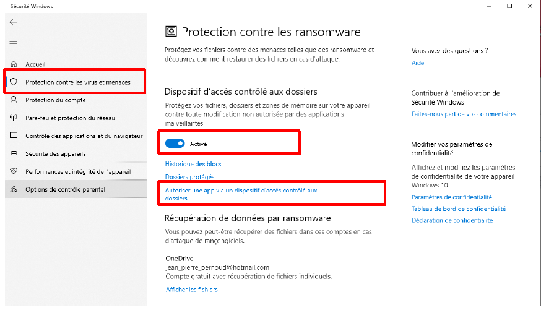Open Historique des blocs link
Screen dimensions: 541x310
pos(193,164)
